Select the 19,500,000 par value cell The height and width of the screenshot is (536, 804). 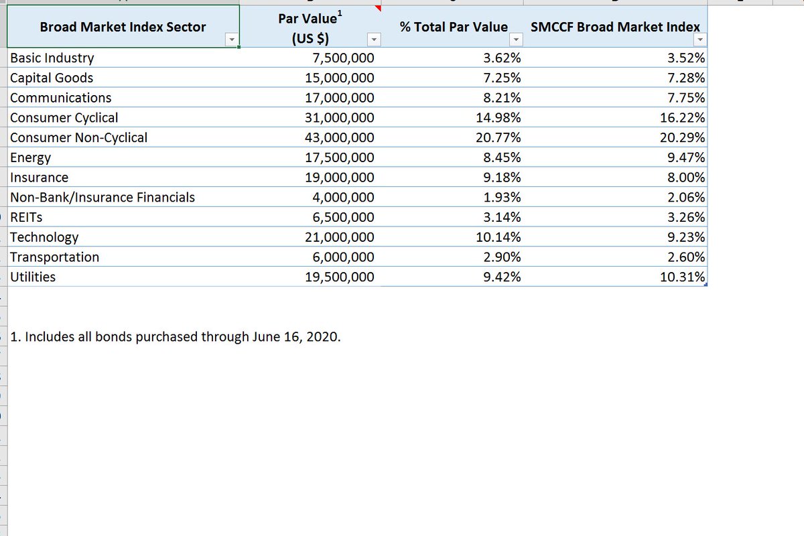click(x=310, y=277)
